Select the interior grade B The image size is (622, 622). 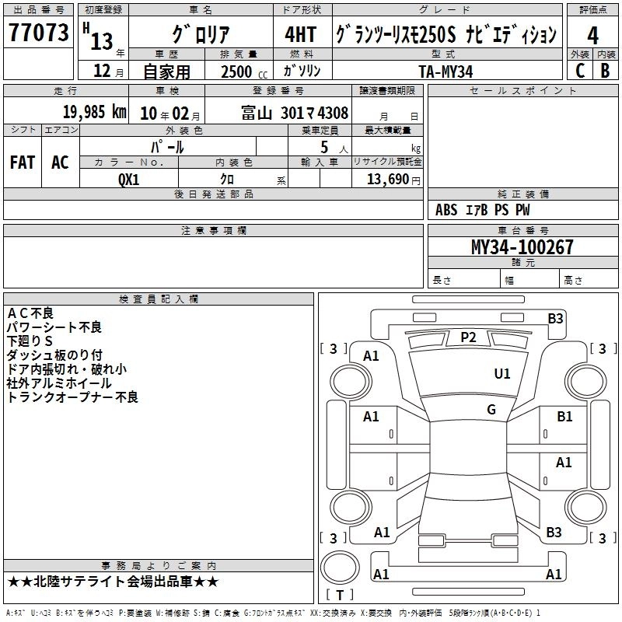605,71
